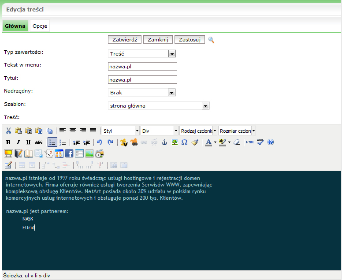Open the Nadrzędny dropdown showing Brak

142,93
